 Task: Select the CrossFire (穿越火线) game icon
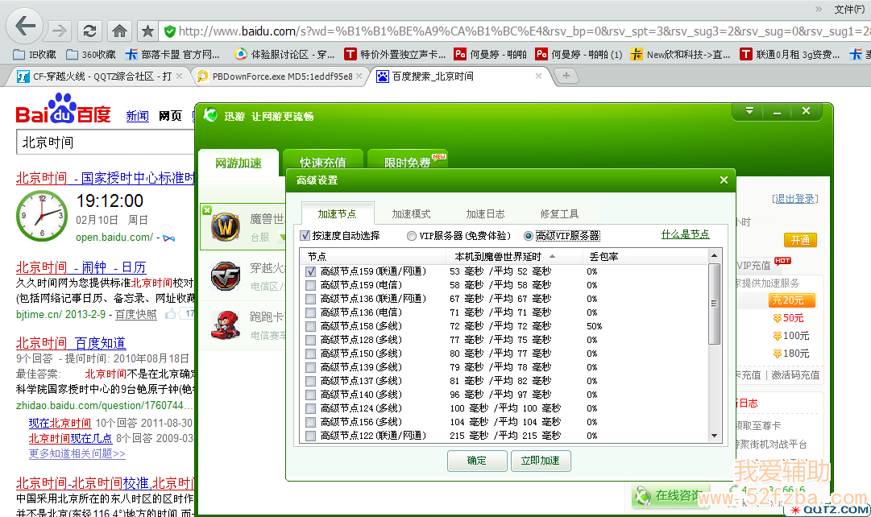tap(225, 275)
